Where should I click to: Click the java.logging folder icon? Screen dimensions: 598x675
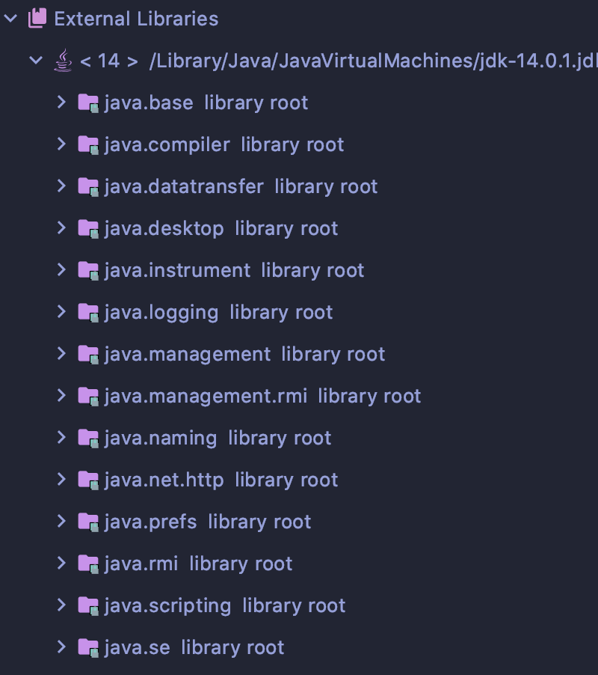[x=88, y=312]
